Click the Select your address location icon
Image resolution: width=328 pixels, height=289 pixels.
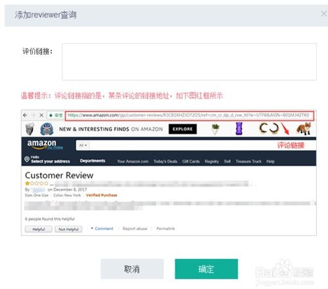27,159
